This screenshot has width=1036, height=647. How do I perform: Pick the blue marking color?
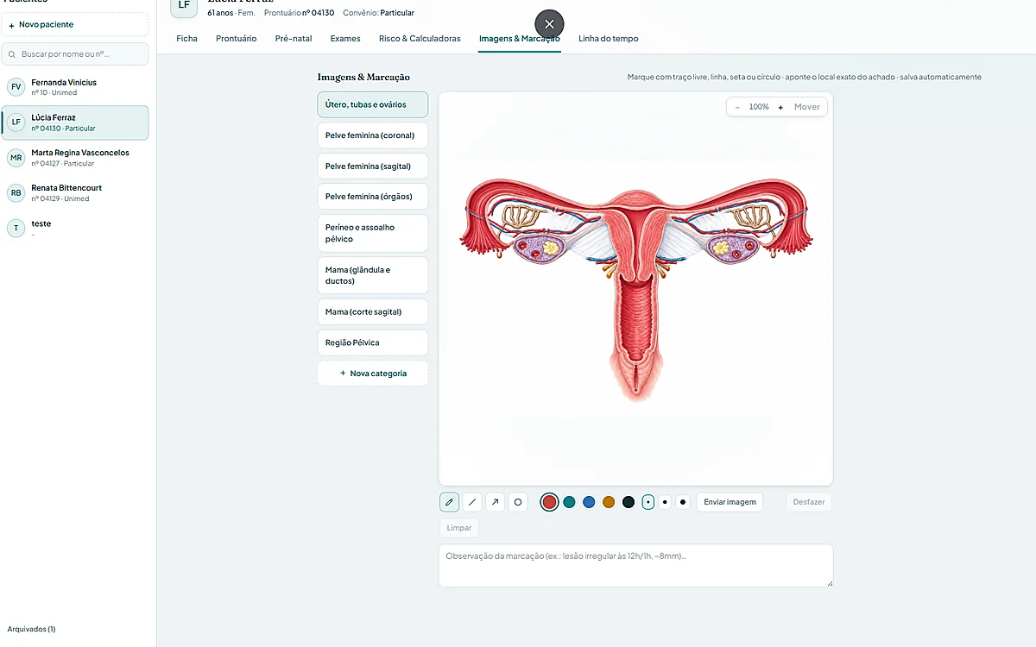[589, 502]
